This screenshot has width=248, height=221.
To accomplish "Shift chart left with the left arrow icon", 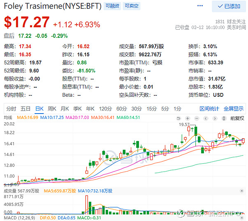I will 206,118.
